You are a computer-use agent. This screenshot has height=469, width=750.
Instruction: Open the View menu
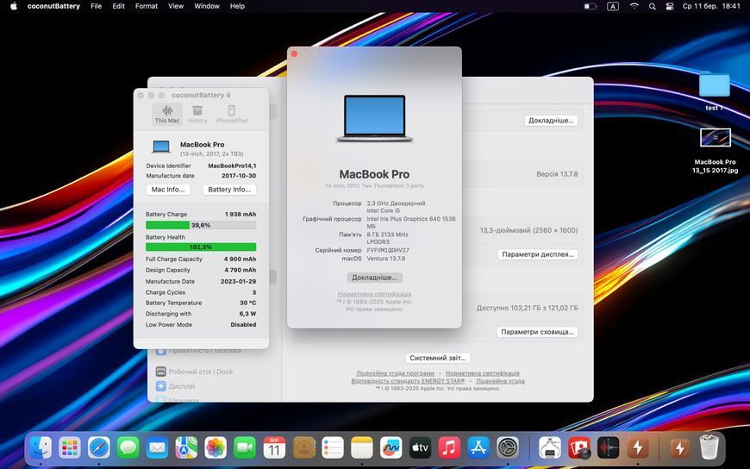pos(176,6)
